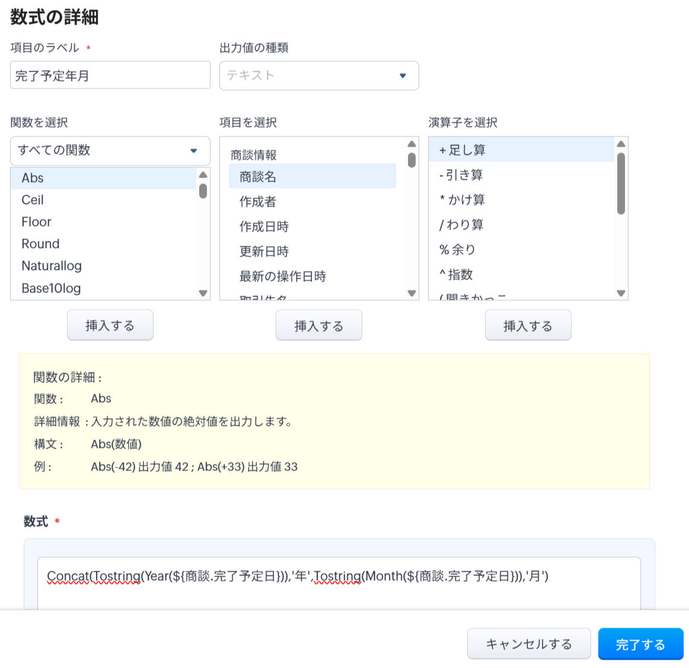
Task: Open the 出力値の種類 テキスト dropdown
Action: (x=318, y=76)
